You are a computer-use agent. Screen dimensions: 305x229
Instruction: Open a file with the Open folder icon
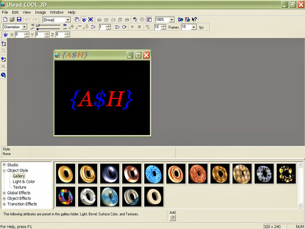click(12, 19)
